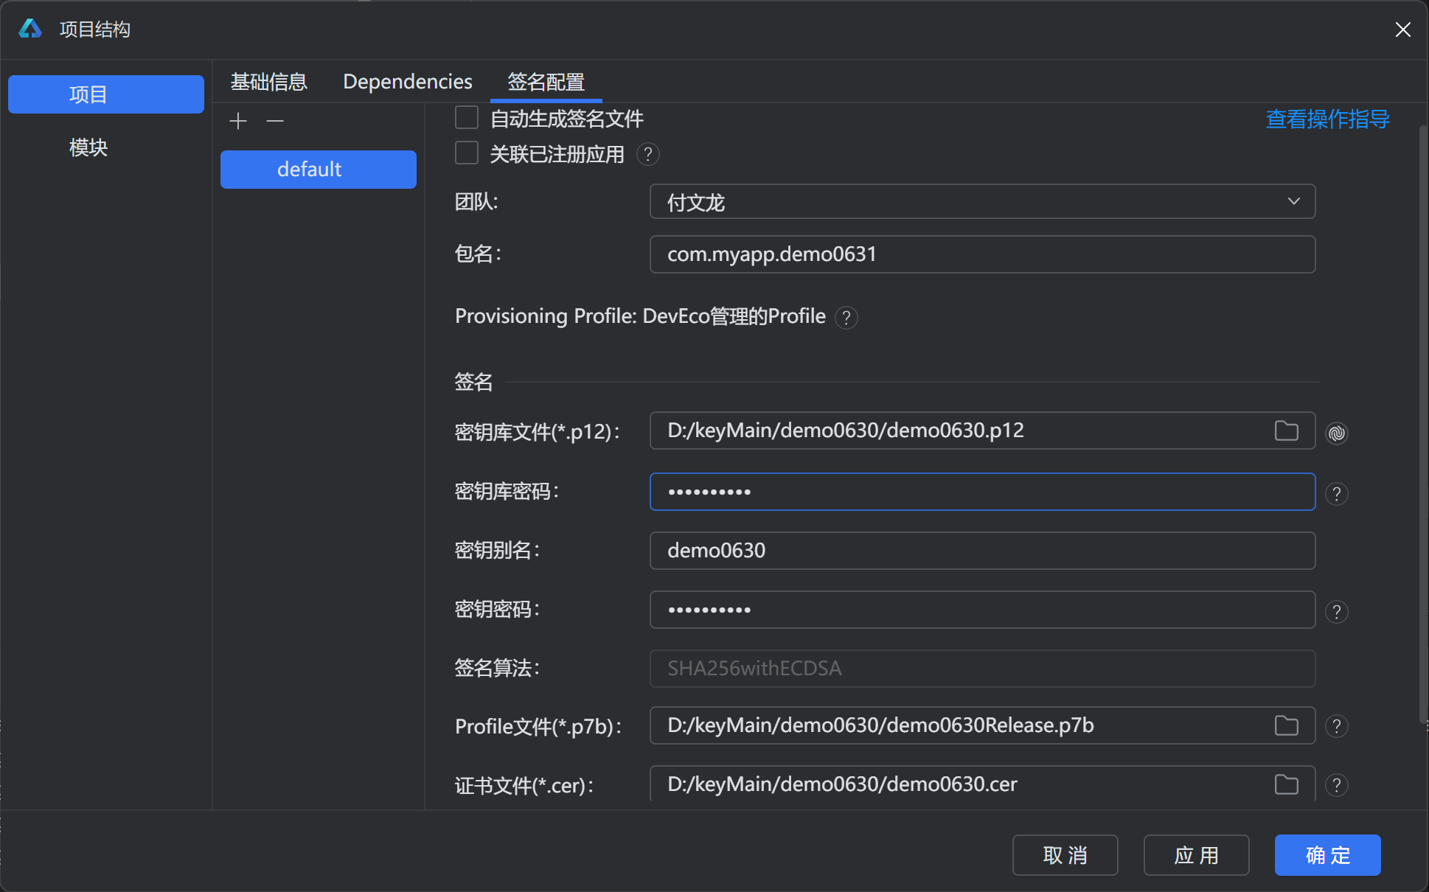The width and height of the screenshot is (1429, 892).
Task: Browse for keystore p12 file folder icon
Action: 1287,431
